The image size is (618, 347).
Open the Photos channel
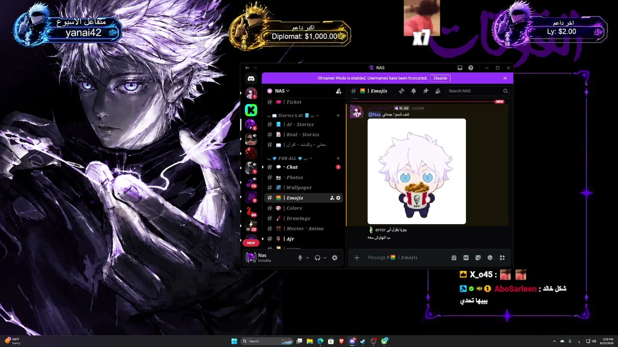click(304, 177)
